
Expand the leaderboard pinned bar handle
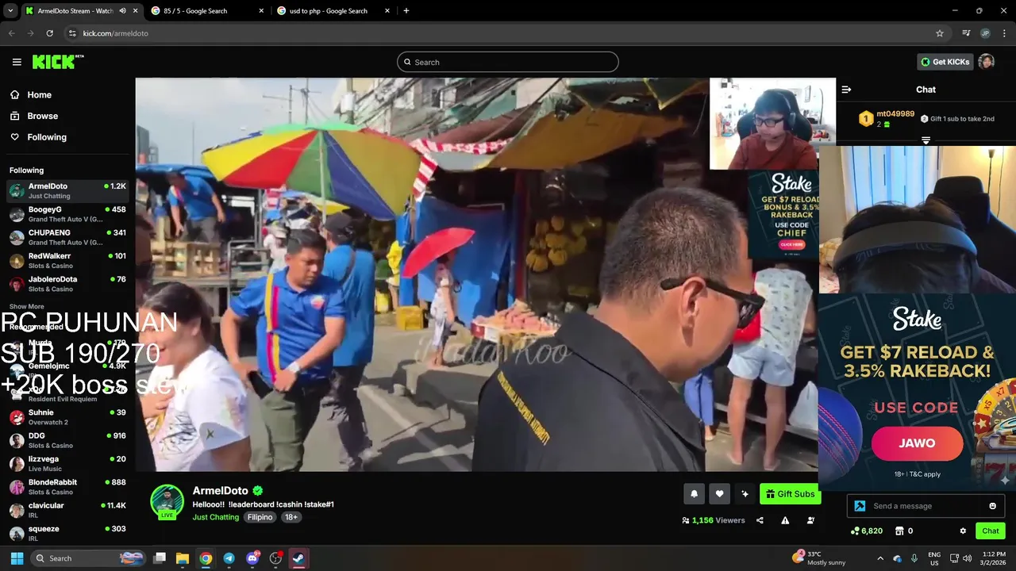926,140
